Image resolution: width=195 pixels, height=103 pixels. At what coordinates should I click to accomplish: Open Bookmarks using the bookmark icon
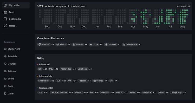5,19
